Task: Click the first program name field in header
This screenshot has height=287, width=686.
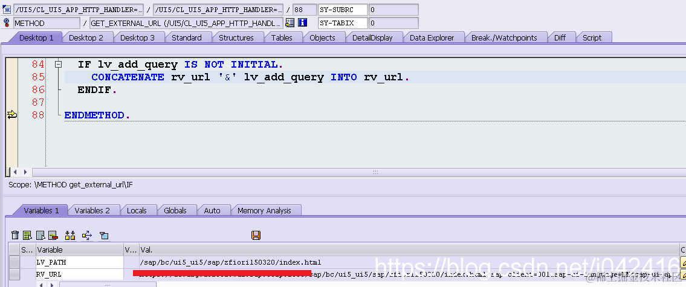Action: tap(79, 9)
